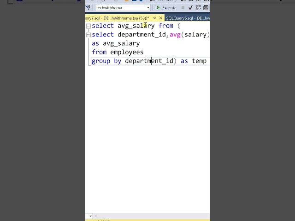The width and height of the screenshot is (295, 221).
Task: Click the Change Connection icon left of database dropdown
Action: (88, 7)
